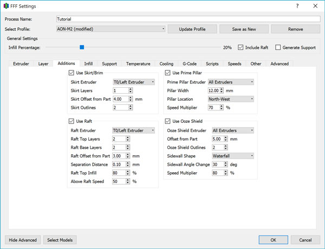Switch to the Speeds tab

coord(235,64)
